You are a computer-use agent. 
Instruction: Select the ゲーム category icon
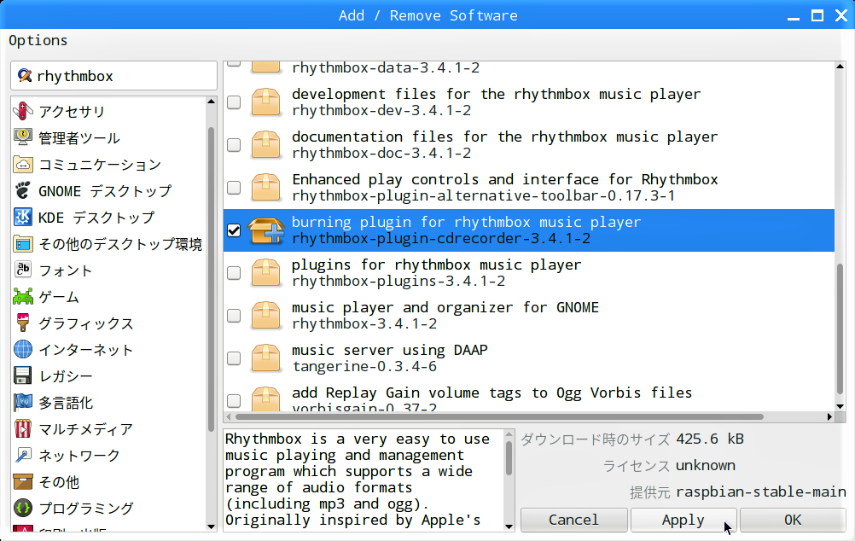point(23,297)
